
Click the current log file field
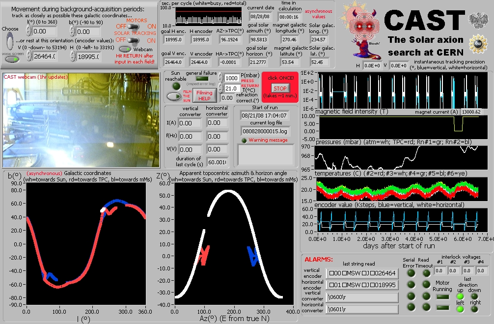[266, 131]
